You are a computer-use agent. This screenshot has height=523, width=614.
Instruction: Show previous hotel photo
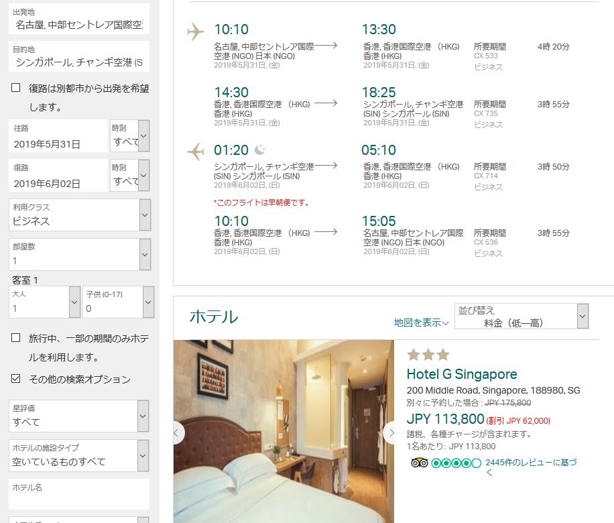click(178, 433)
